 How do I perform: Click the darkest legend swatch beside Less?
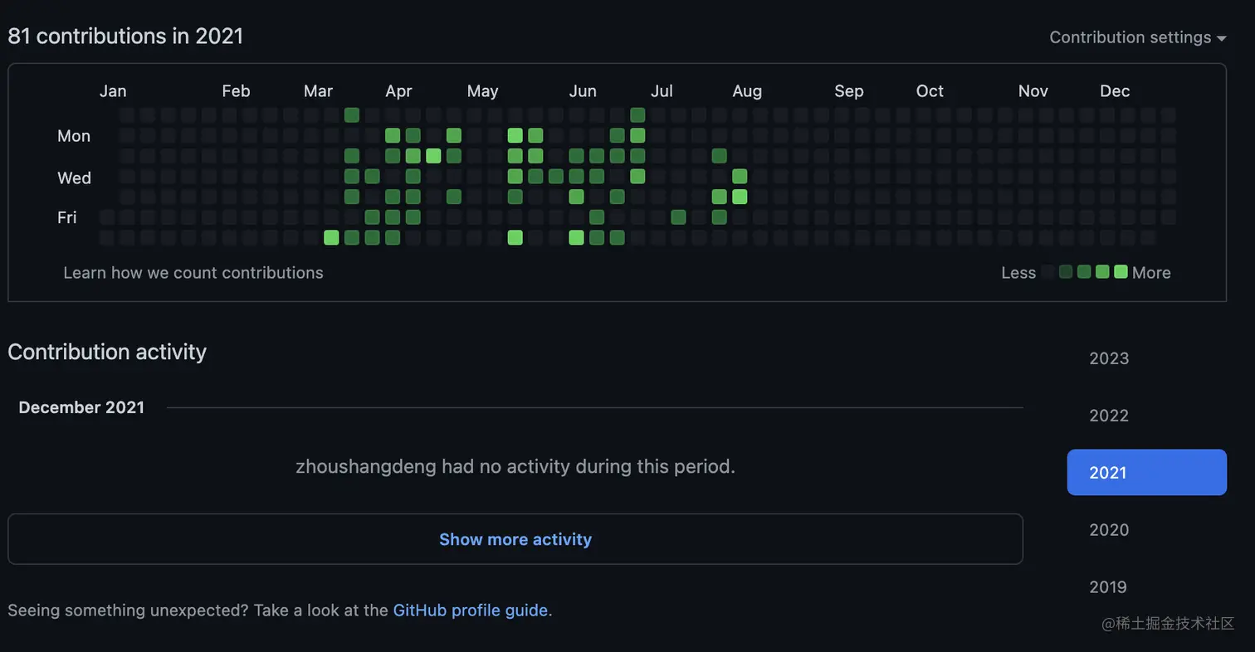pos(1048,271)
